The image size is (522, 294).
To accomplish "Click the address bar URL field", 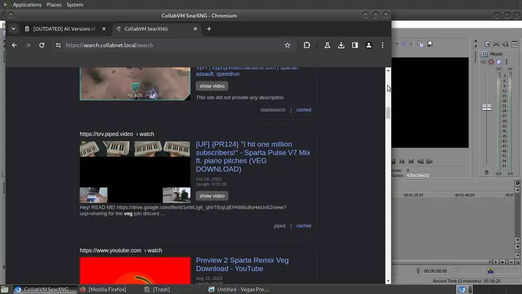I will pyautogui.click(x=173, y=45).
